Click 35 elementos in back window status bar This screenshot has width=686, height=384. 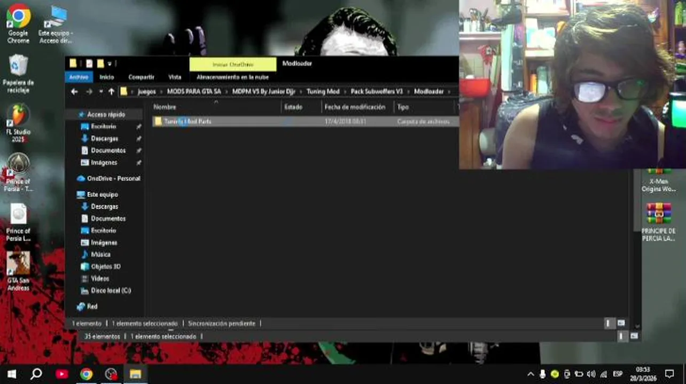tap(102, 337)
